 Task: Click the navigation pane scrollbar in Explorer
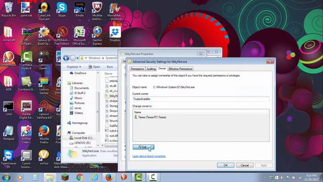click(98, 111)
